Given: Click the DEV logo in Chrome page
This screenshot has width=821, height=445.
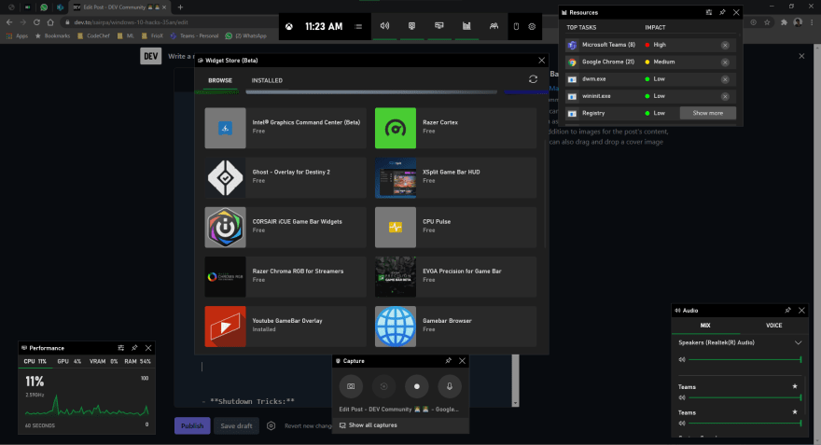Looking at the screenshot, I should pos(151,56).
